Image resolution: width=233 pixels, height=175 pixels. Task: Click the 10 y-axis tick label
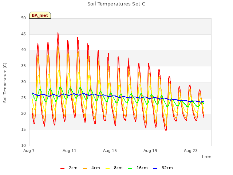23,145
